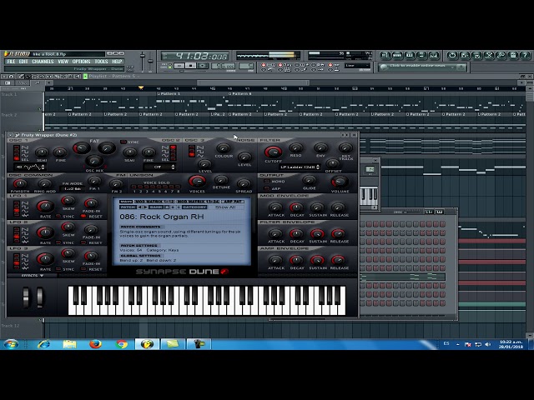Switch to ARP PAT tab
This screenshot has width=534, height=400.
pyautogui.click(x=233, y=202)
